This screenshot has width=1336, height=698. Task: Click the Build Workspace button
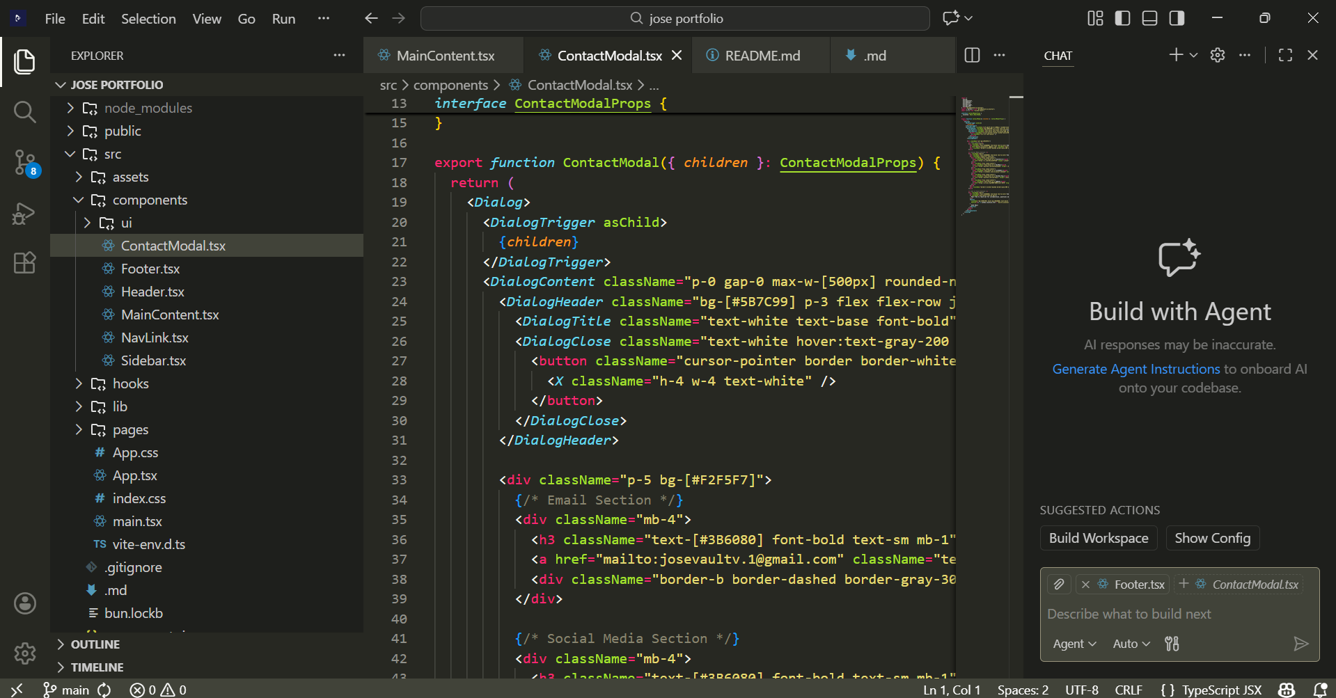pos(1098,538)
